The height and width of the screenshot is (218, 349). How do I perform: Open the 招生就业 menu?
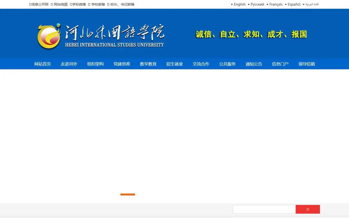[175, 64]
